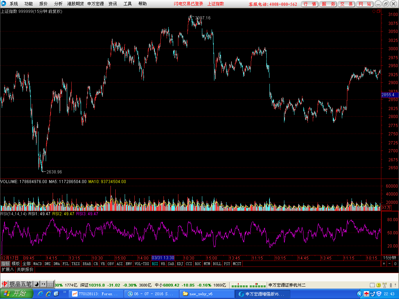Click the red window-restore icon above price axis

pos(378,11)
